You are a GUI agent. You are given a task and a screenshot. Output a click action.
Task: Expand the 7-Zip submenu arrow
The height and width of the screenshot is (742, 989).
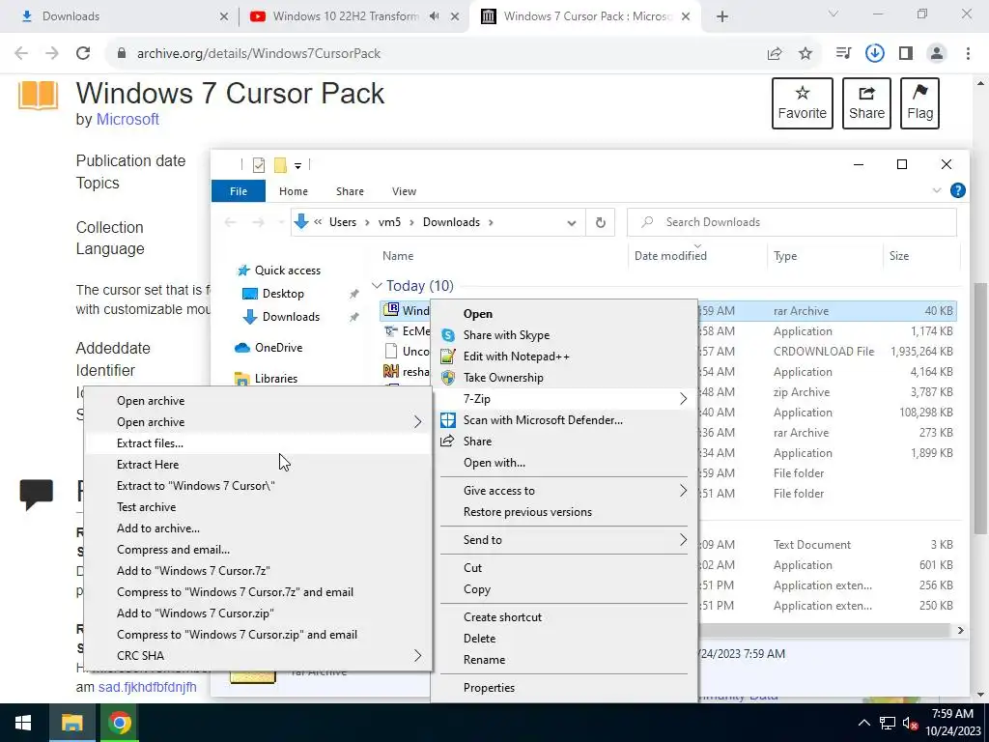(683, 399)
